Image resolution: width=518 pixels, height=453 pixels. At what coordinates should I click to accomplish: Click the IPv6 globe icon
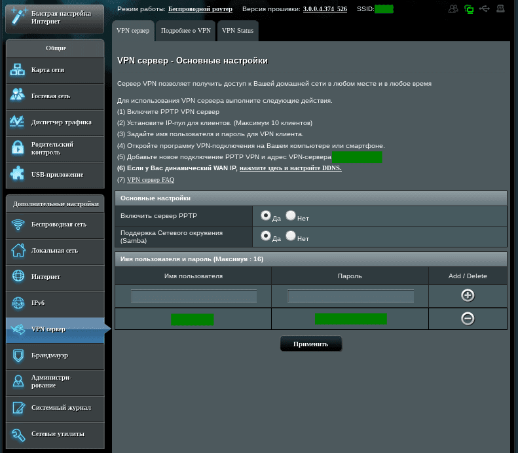18,302
